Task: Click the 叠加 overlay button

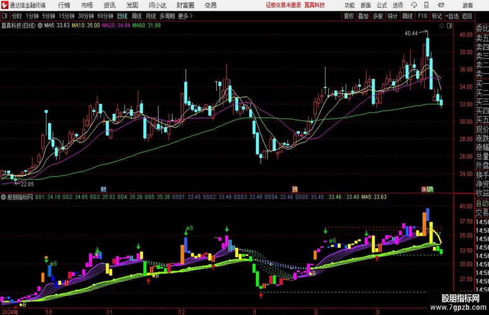Action: [363, 16]
